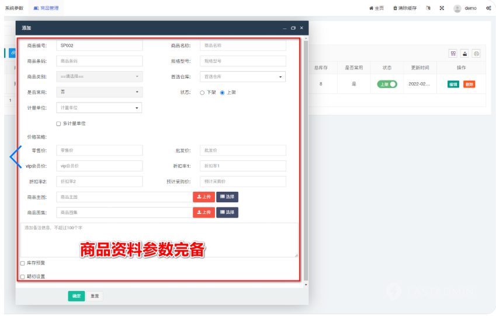Viewport: 496px width, 316px height.
Task: Click the column filter icon above table
Action: coord(453,54)
